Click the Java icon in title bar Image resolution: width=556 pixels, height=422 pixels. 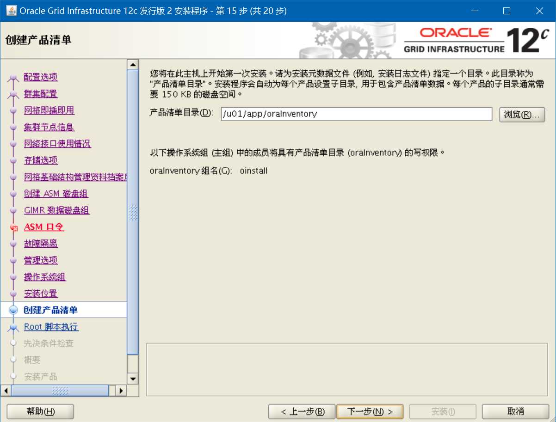point(11,11)
